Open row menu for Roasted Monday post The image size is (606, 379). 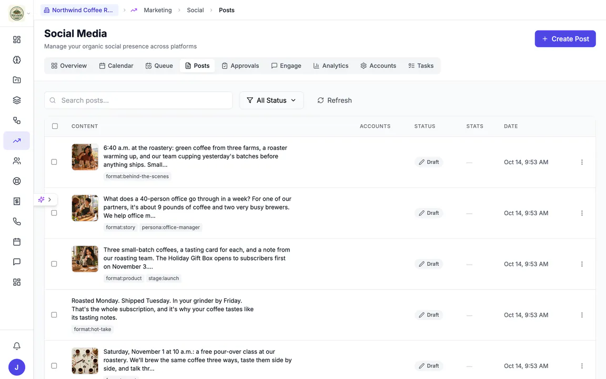[582, 315]
